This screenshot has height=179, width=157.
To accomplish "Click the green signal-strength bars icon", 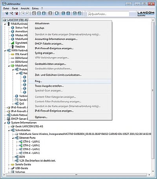I will (x=13, y=43).
